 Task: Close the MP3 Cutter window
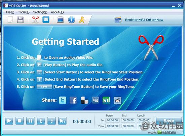click(x=180, y=6)
